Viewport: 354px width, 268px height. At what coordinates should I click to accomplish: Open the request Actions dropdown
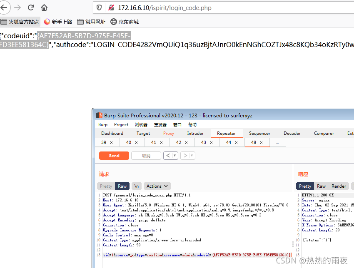(x=157, y=186)
